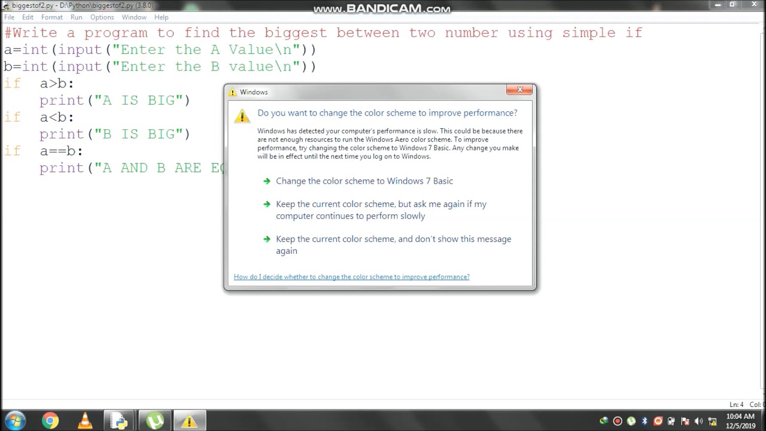The image size is (766, 431).
Task: Click the code line a=int(input
Action: point(160,50)
